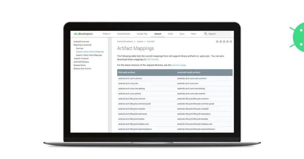This screenshot has width=304, height=159.
Task: Click the android.arch.lifecycle:common cell
Action: coord(132,99)
